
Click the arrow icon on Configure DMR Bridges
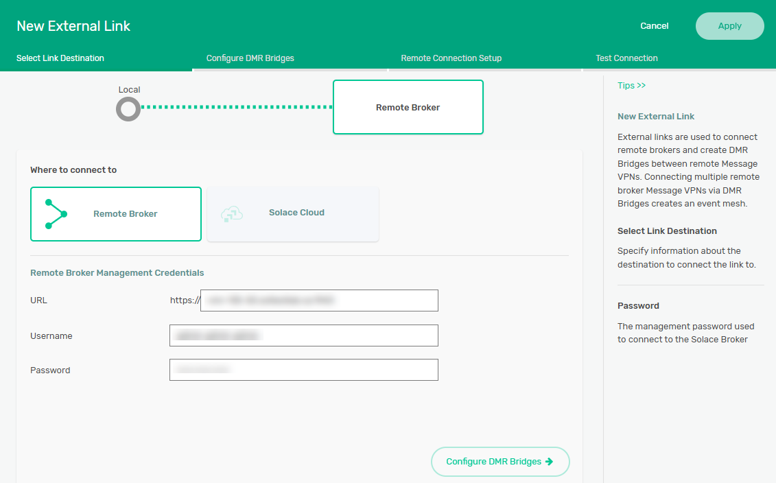549,462
